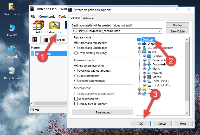Screen dimensions: 200x135
Task: Click the Display button
Action: click(177, 25)
